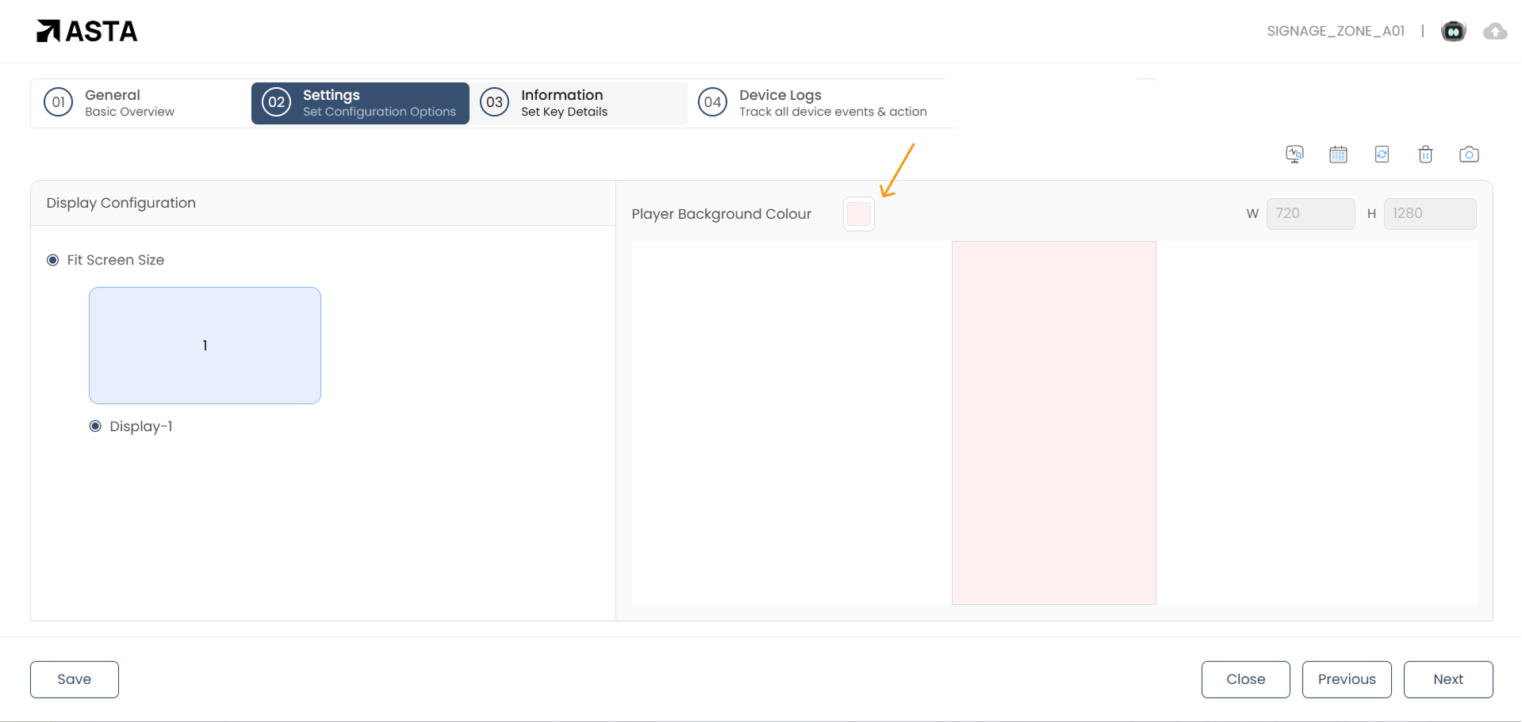Open the device monitoring diagnostics icon
This screenshot has height=722, width=1522.
pyautogui.click(x=1294, y=155)
